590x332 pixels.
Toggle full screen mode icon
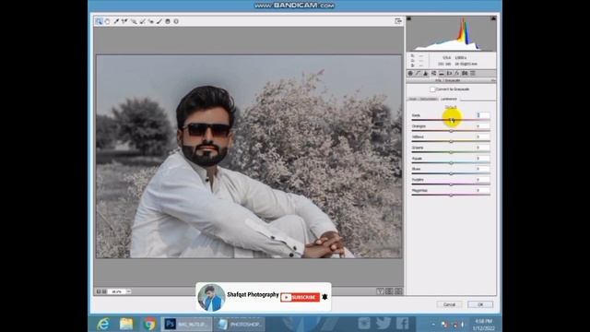398,21
